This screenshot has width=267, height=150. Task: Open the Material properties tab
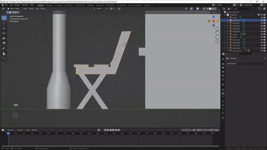point(223,113)
